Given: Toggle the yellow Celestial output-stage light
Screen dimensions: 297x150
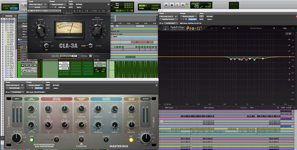Looking at the screenshot, I should tap(131, 140).
